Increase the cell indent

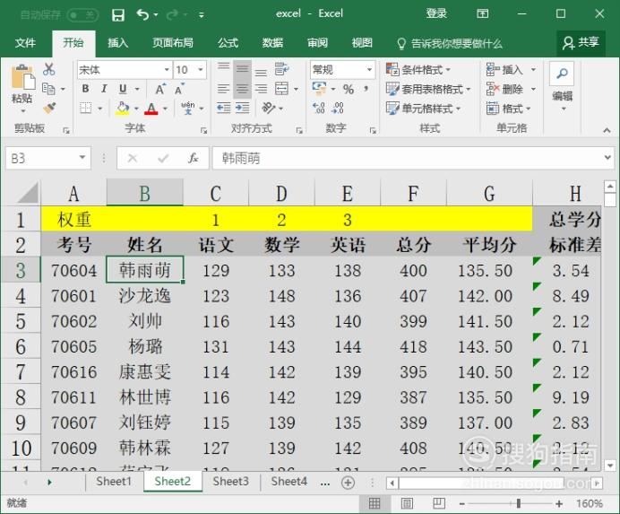point(243,109)
